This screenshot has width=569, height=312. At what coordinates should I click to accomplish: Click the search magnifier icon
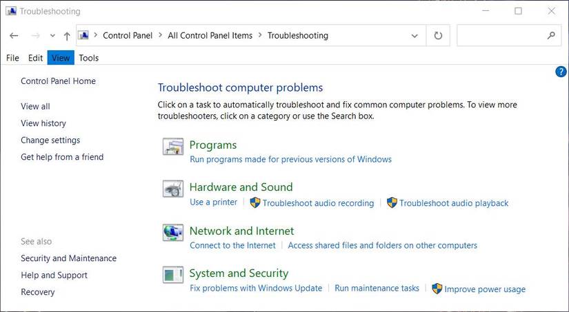click(x=551, y=35)
